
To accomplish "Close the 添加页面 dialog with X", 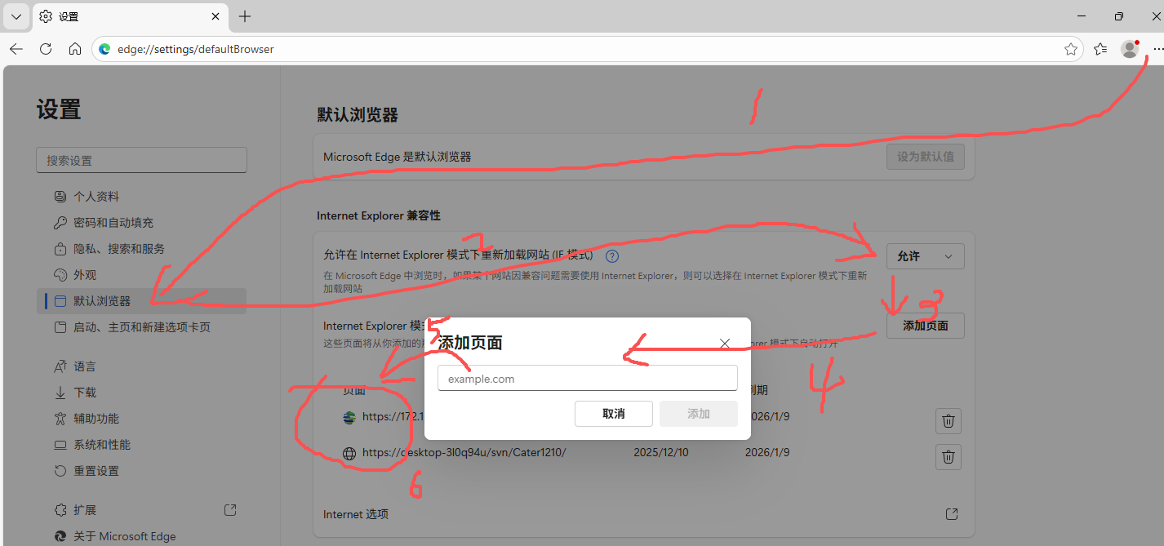I will [725, 344].
